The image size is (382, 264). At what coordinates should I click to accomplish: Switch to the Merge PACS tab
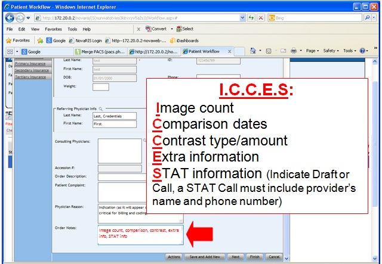pyautogui.click(x=100, y=52)
